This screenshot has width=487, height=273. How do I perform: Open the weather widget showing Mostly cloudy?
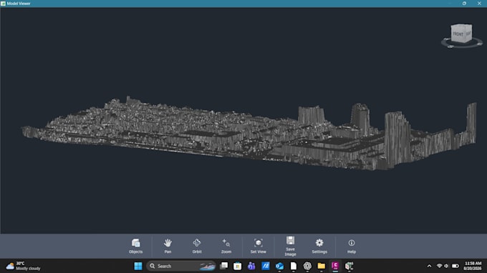pos(24,266)
